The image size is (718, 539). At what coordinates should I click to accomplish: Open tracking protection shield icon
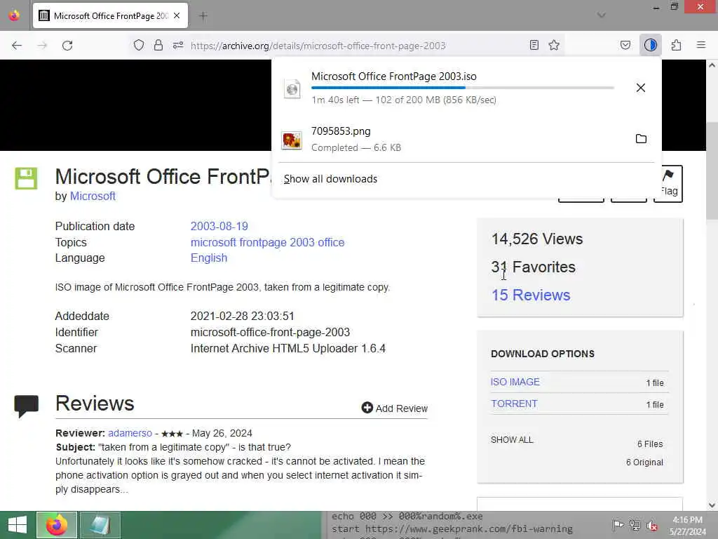point(139,45)
